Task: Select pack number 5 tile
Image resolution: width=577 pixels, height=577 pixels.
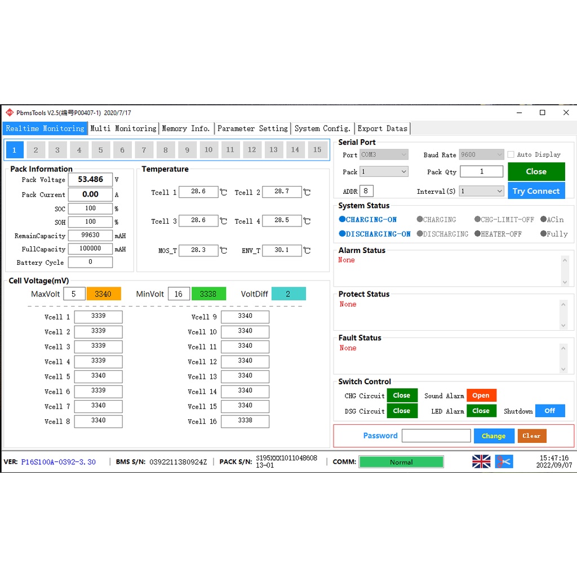Action: click(x=101, y=150)
